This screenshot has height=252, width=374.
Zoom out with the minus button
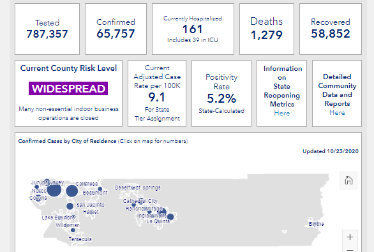pos(350,249)
